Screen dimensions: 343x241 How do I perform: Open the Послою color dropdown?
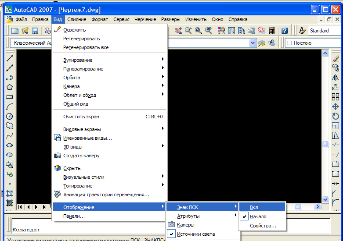coord(314,43)
